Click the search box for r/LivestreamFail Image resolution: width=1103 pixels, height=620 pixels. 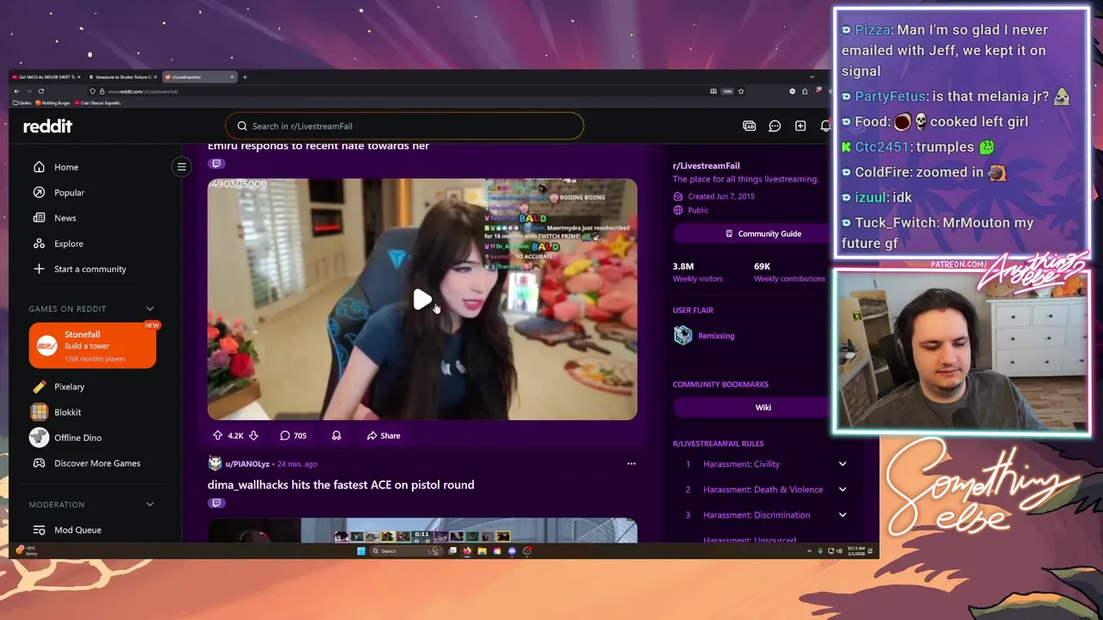(x=404, y=126)
